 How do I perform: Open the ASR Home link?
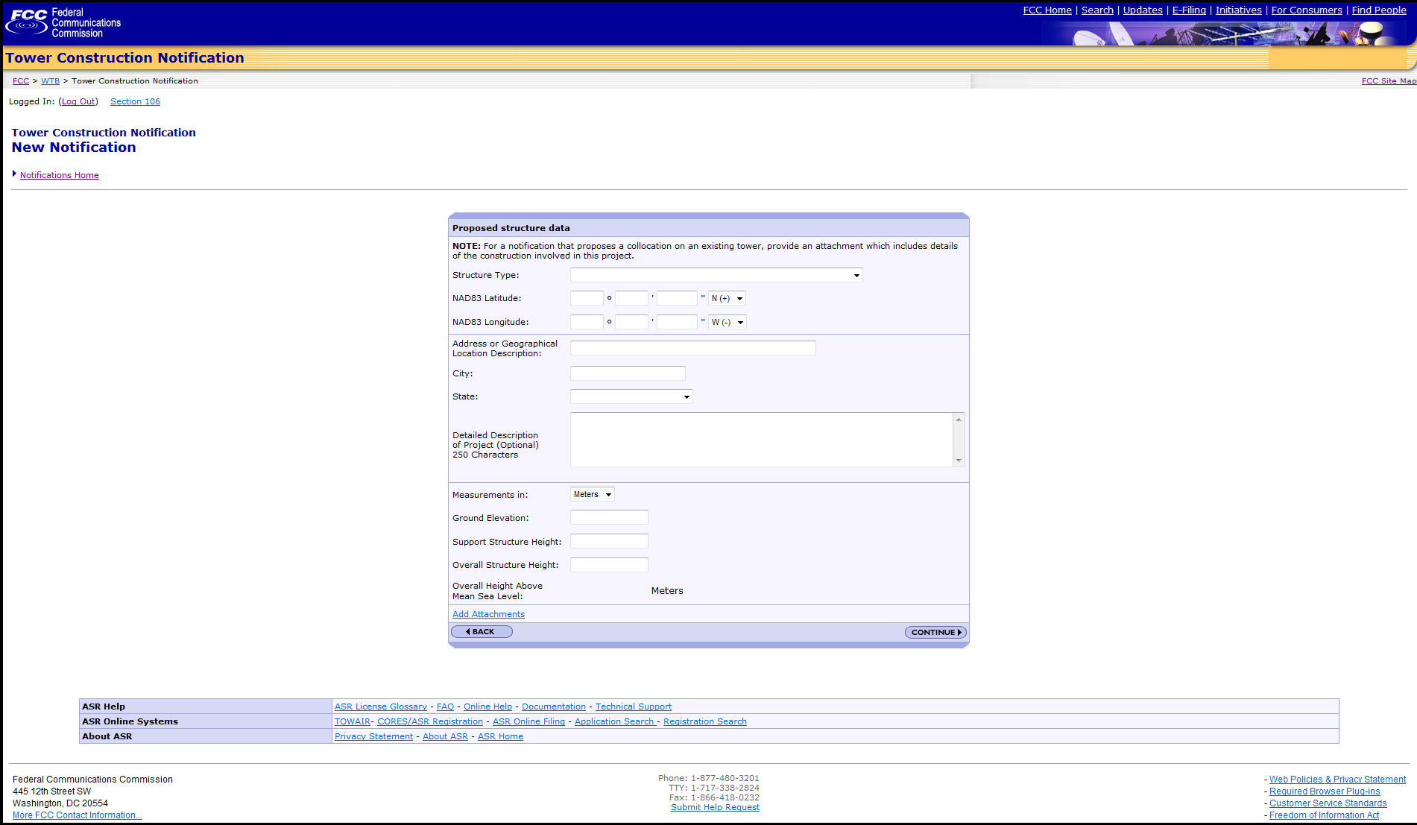(x=500, y=736)
